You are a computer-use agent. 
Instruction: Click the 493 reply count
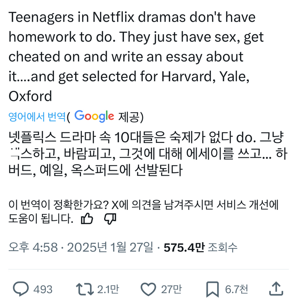click(x=43, y=289)
